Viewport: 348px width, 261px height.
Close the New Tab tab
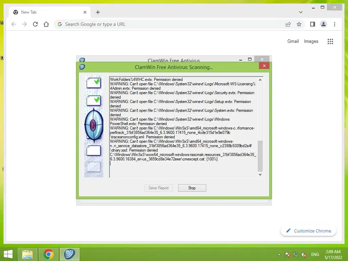85,12
